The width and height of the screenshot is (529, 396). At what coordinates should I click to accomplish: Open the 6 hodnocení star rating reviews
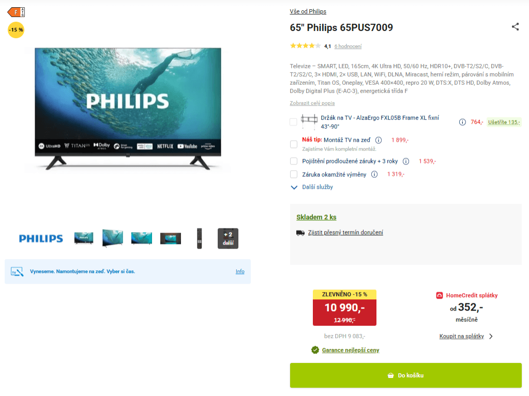point(348,47)
